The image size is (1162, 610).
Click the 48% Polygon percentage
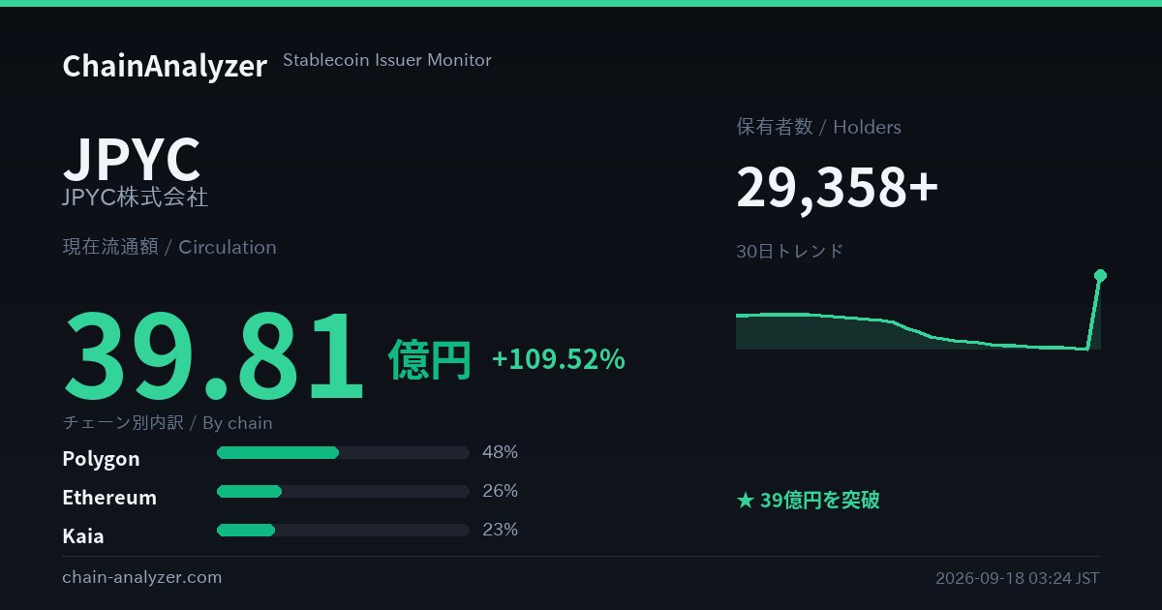point(500,452)
